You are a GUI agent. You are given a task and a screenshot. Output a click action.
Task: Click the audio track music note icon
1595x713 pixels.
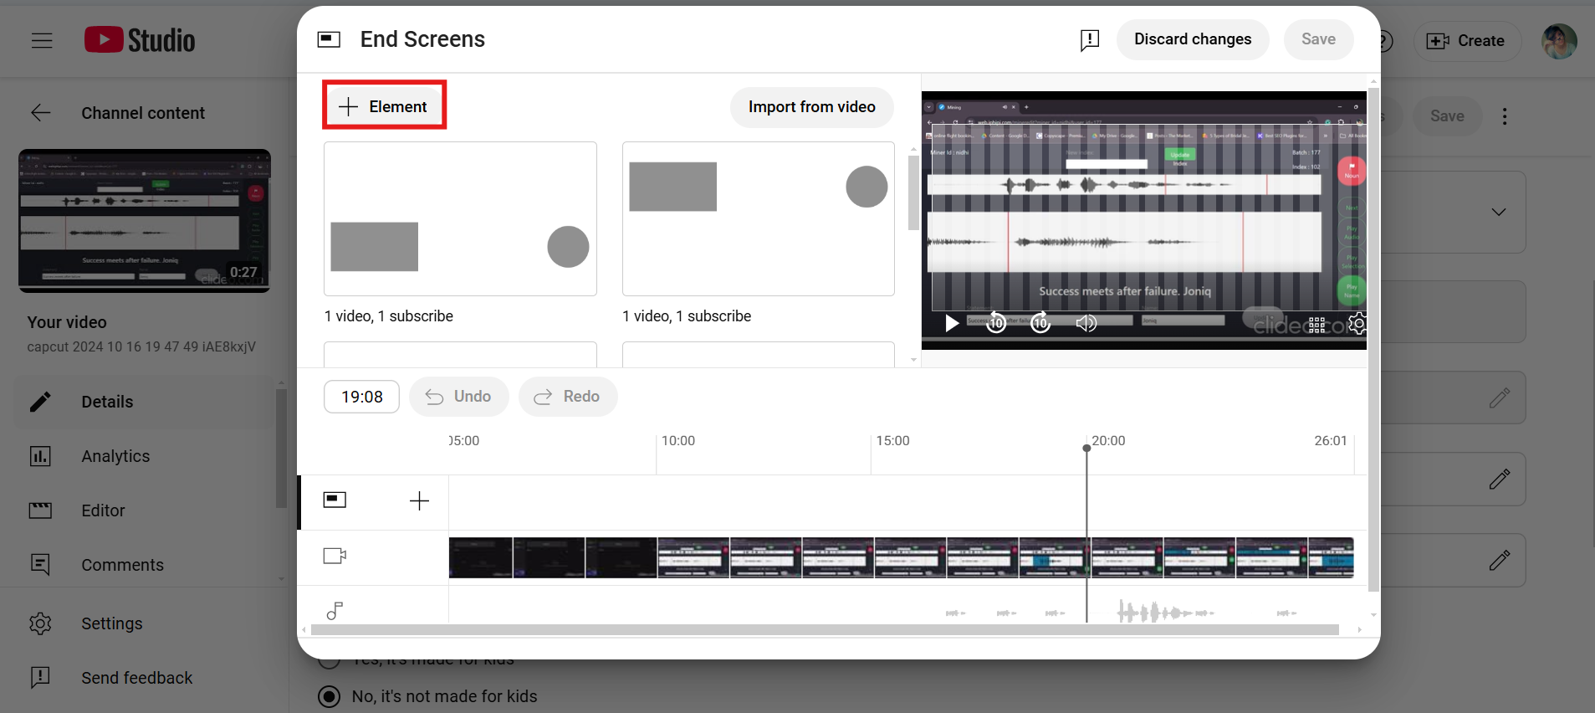point(335,611)
